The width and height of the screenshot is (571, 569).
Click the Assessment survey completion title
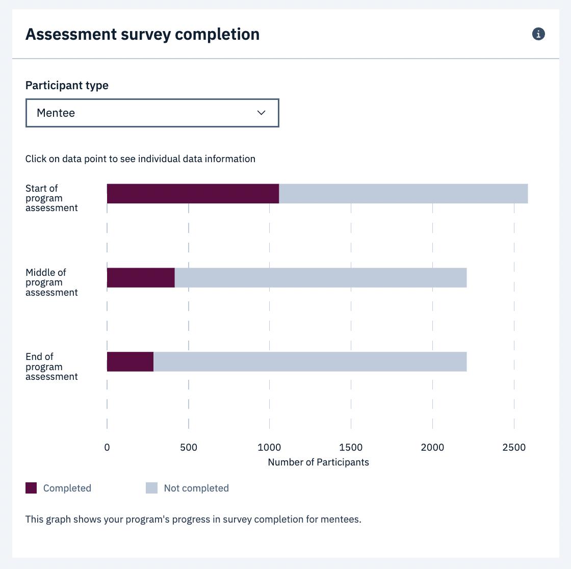click(142, 34)
